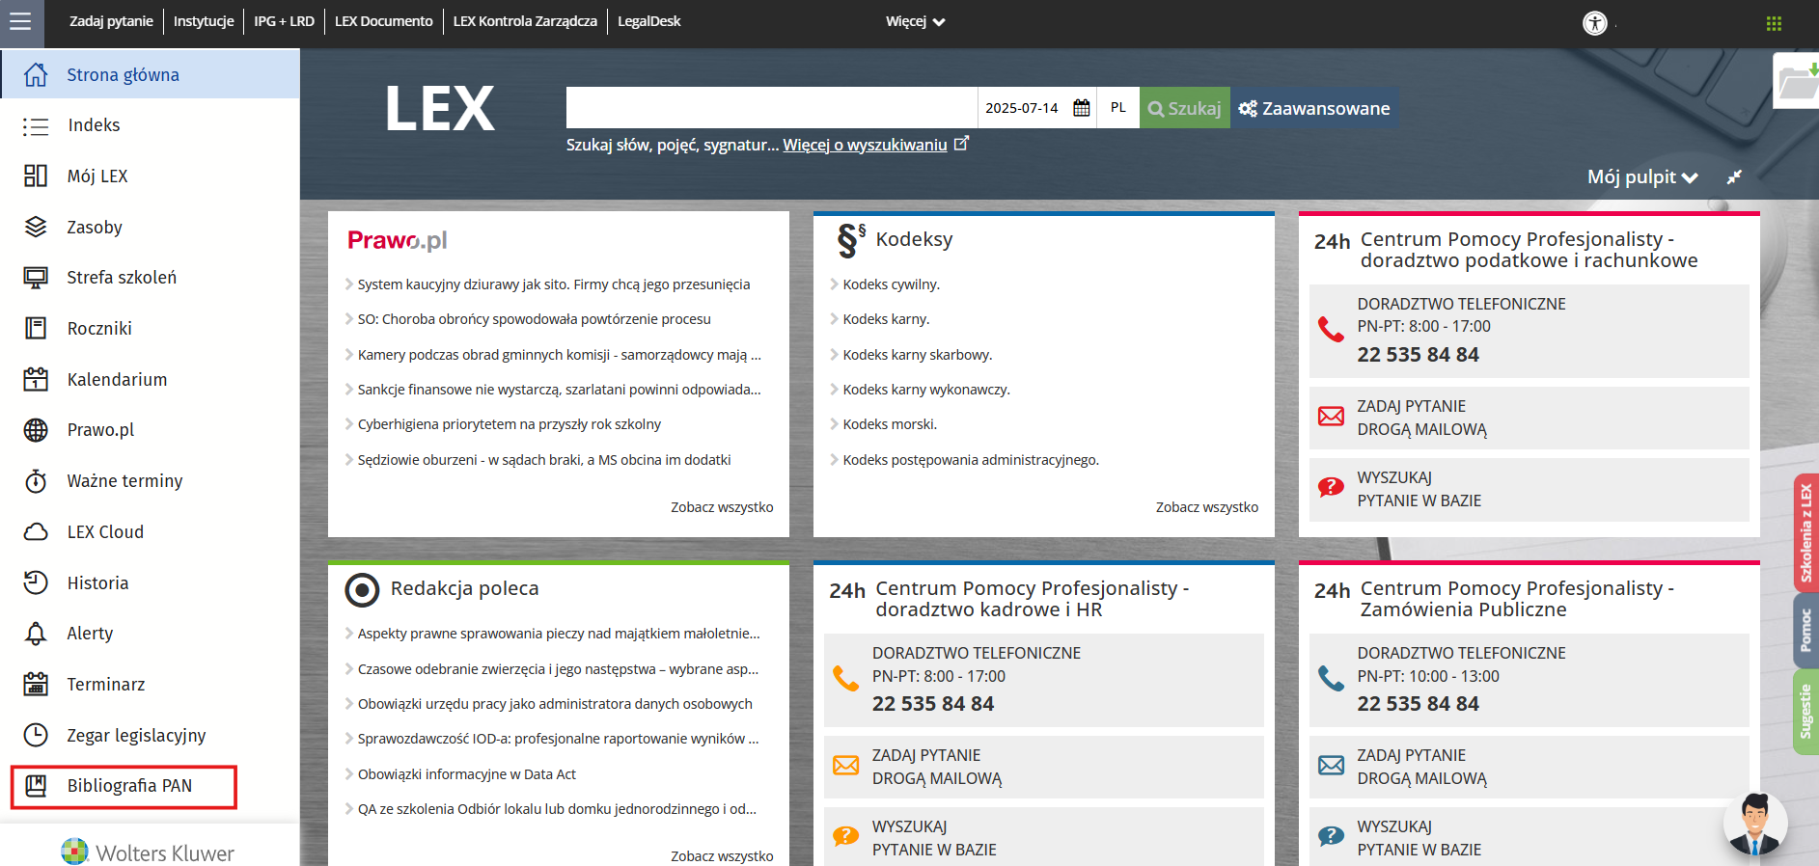Open the calendar date picker icon
This screenshot has height=866, width=1819.
point(1082,108)
